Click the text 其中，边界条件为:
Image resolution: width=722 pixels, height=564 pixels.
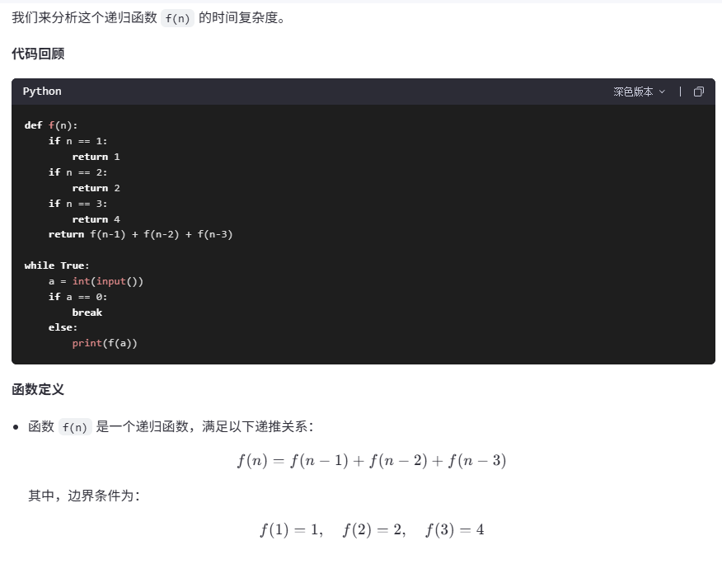[84, 496]
